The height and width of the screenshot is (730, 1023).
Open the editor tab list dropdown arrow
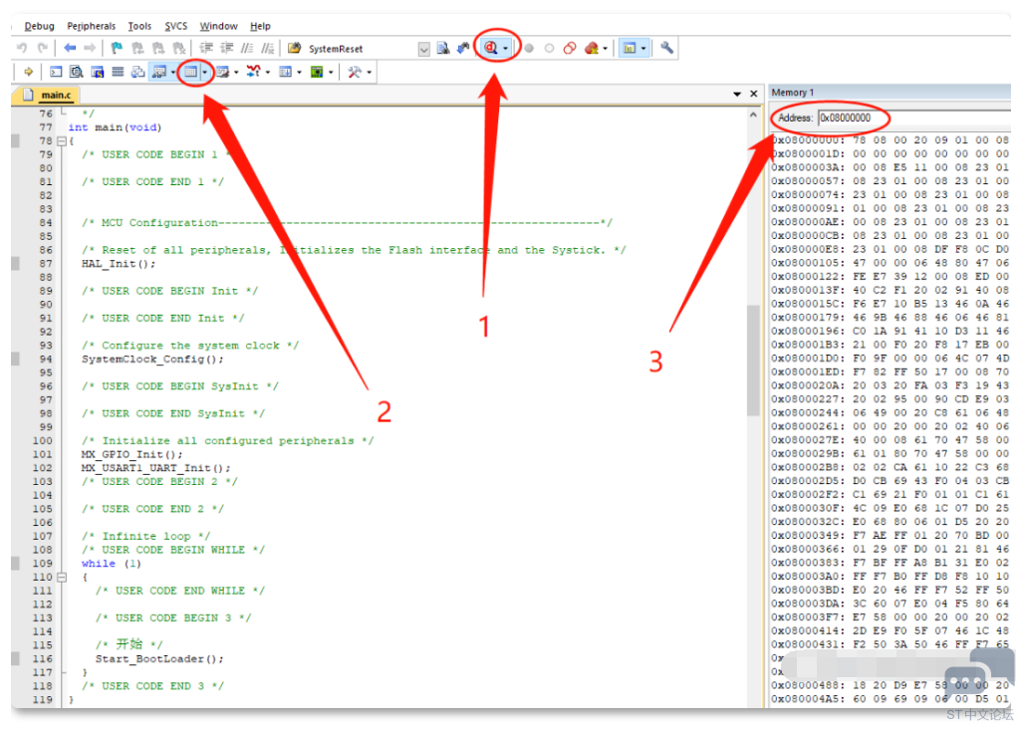(736, 94)
